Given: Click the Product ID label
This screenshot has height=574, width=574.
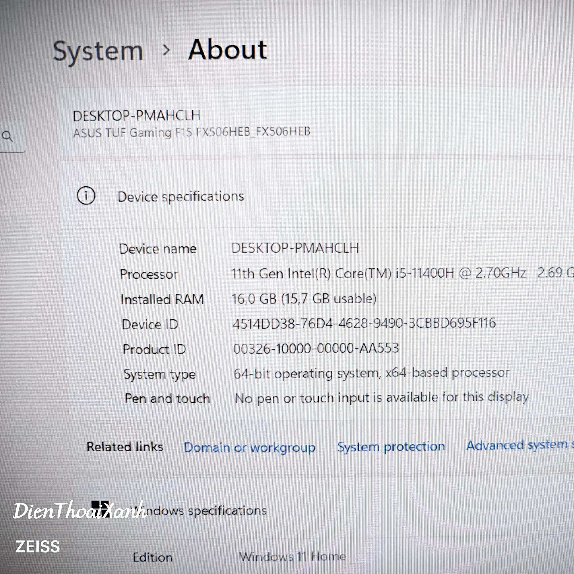Looking at the screenshot, I should click(x=154, y=349).
